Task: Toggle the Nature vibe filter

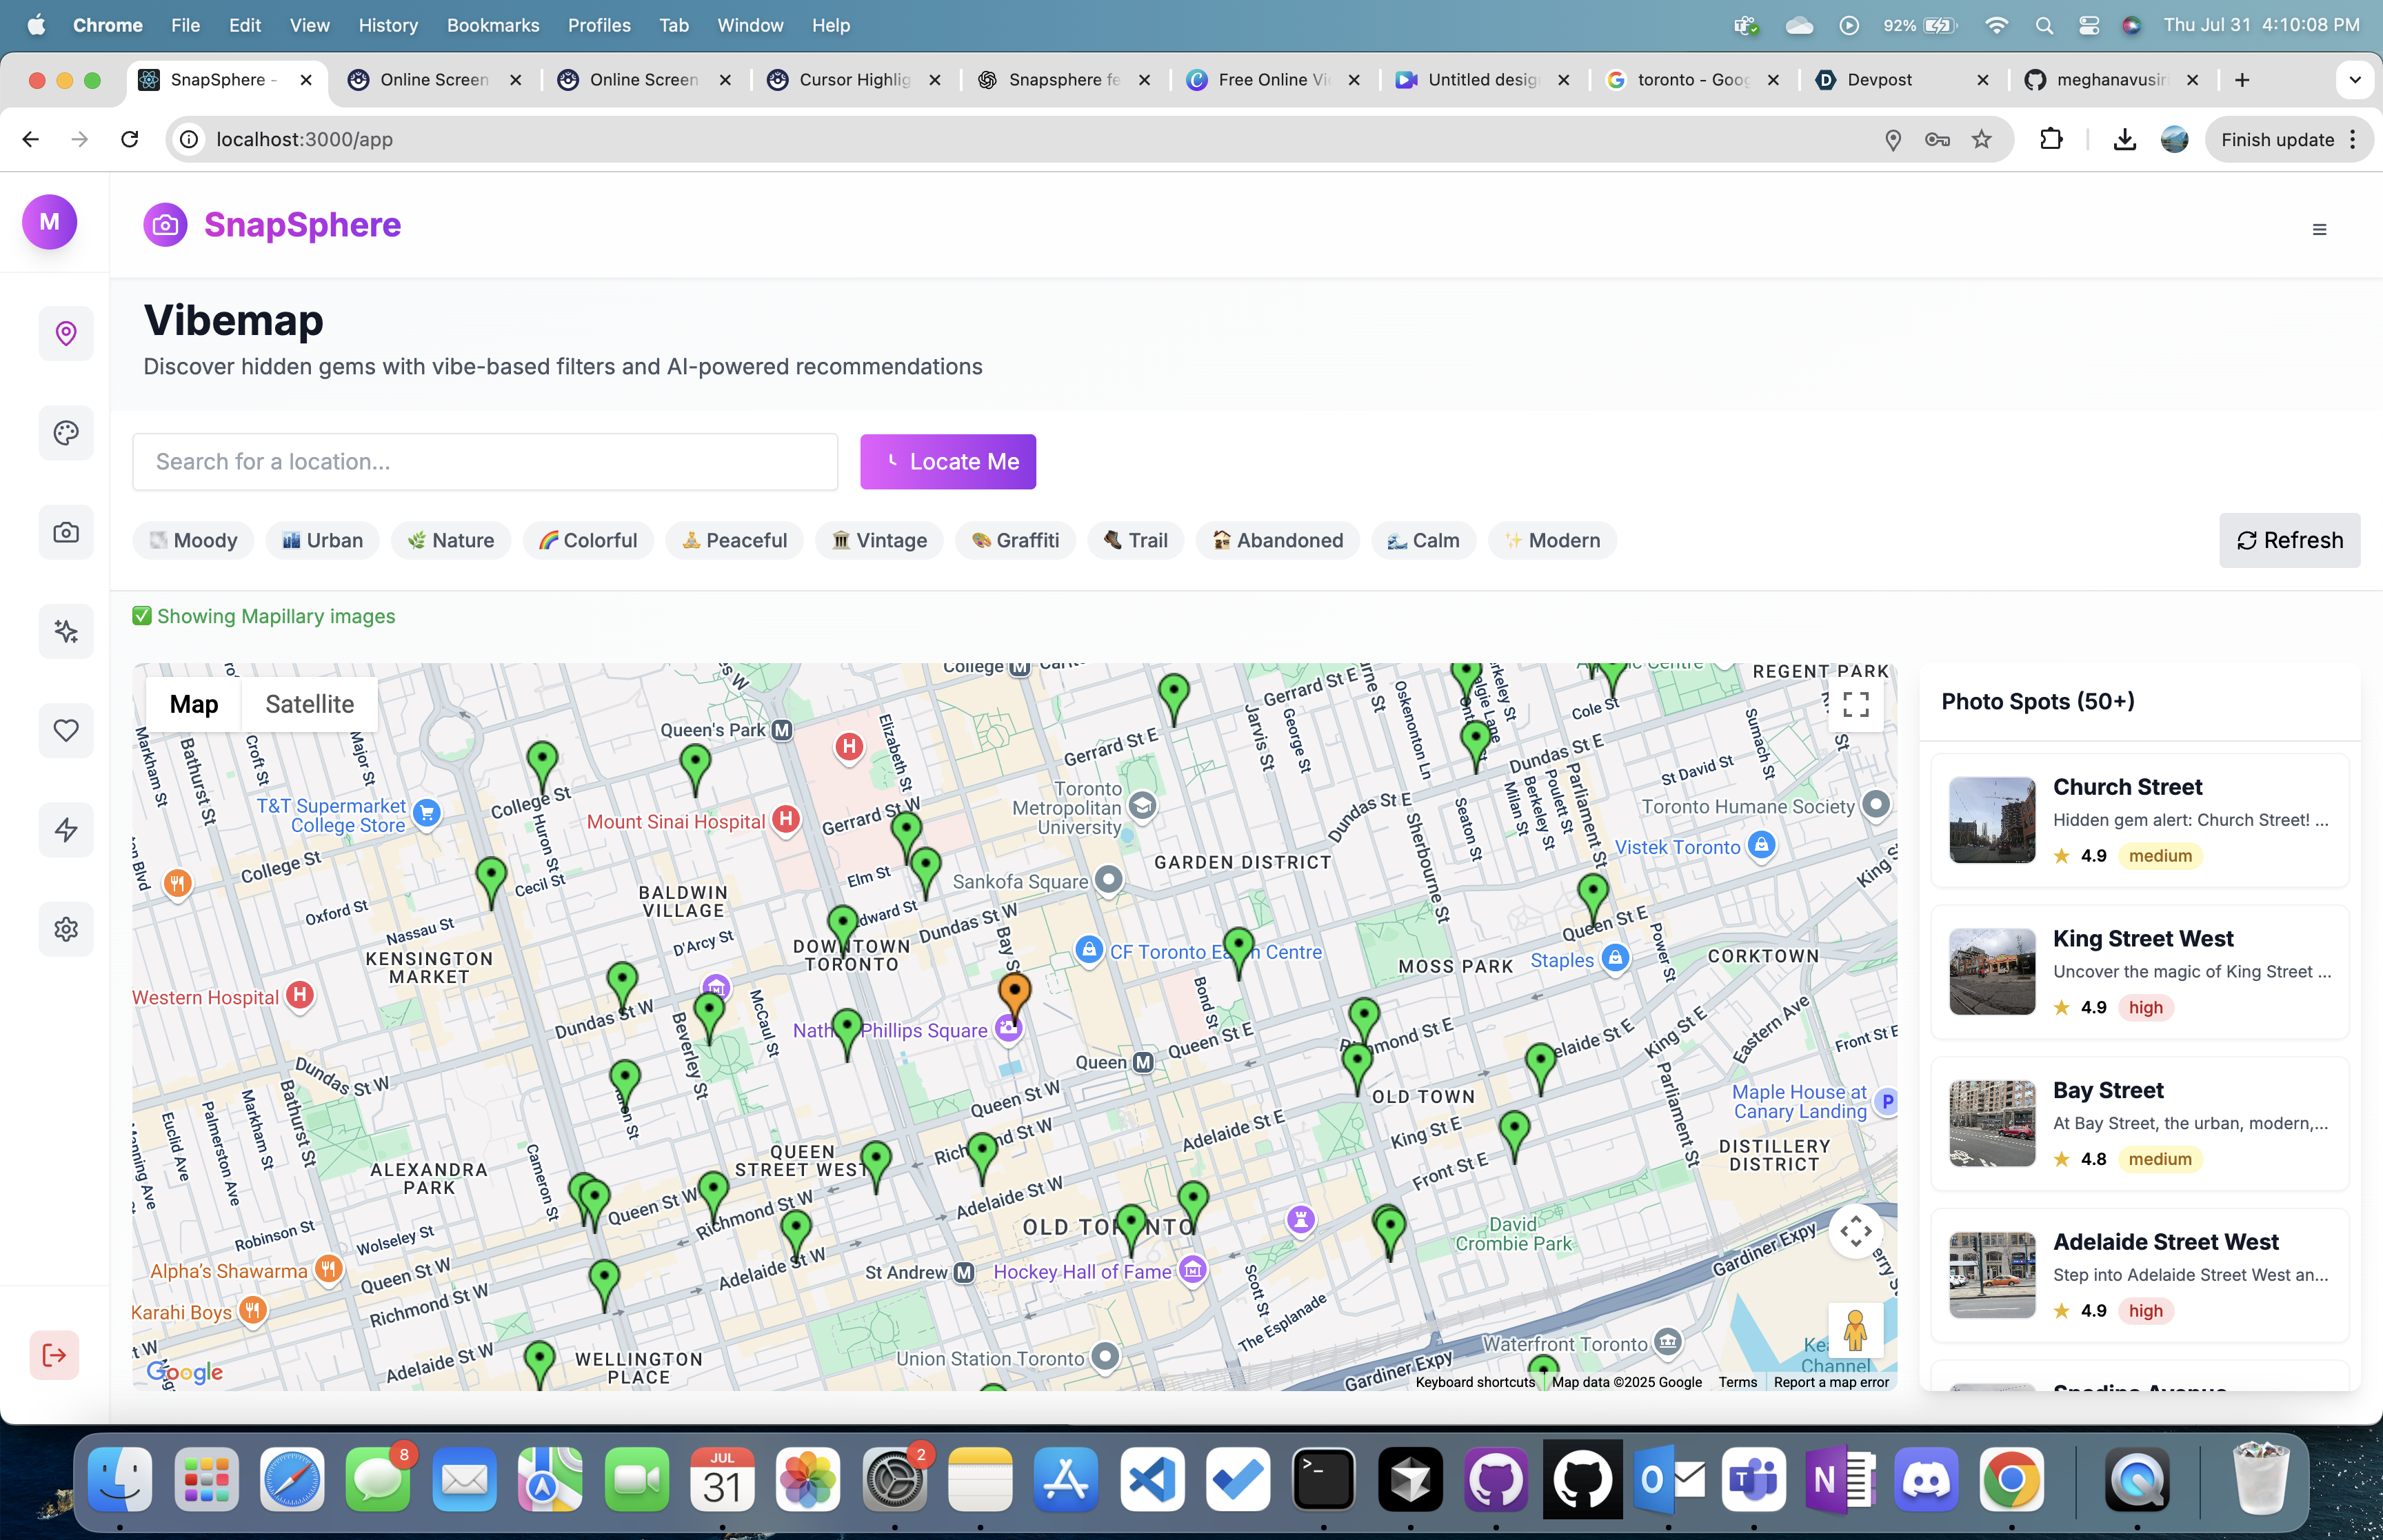Action: tap(450, 540)
